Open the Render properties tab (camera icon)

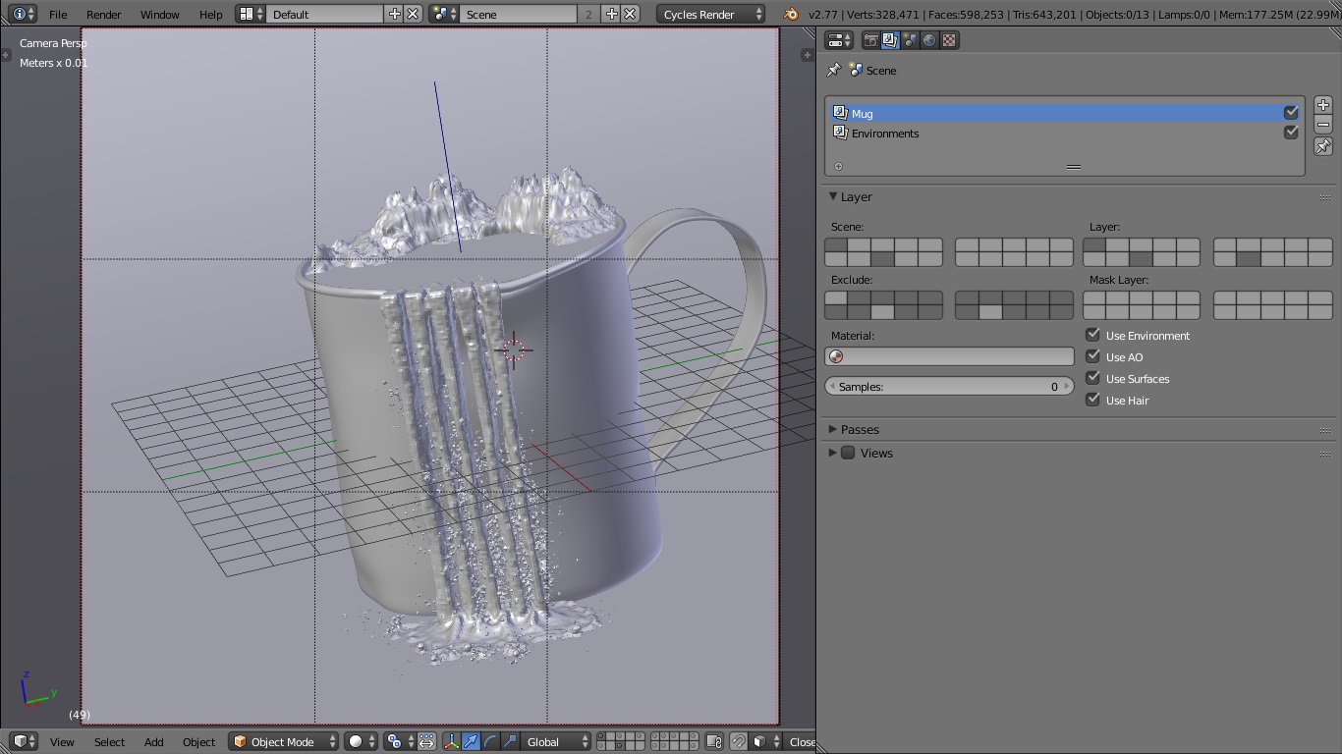click(870, 40)
